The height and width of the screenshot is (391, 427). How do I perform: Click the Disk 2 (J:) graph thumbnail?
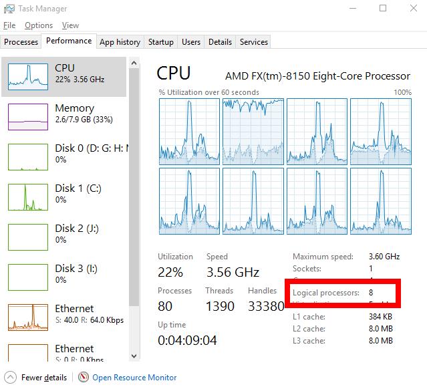tap(28, 237)
